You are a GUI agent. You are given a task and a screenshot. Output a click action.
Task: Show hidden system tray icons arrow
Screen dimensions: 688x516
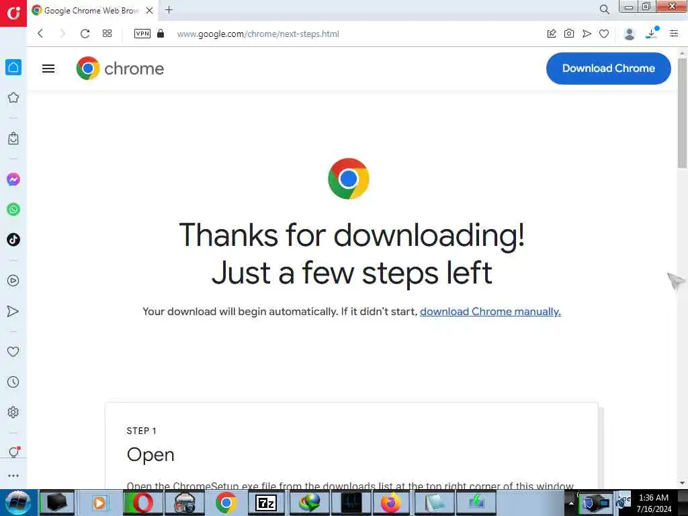(x=571, y=503)
